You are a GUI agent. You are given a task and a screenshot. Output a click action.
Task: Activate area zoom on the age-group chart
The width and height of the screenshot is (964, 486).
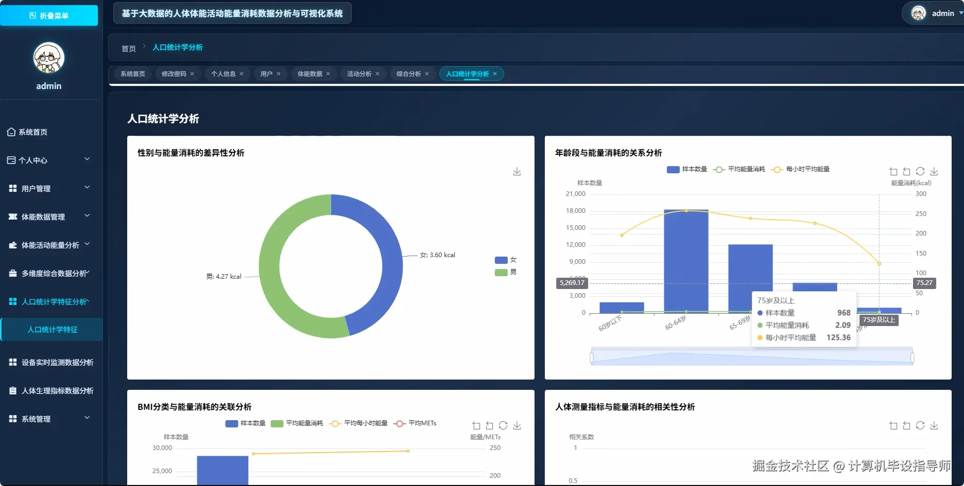coord(893,172)
